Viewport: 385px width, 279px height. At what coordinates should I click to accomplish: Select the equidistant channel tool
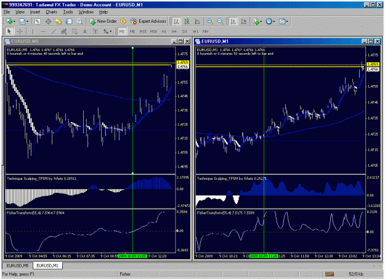(x=64, y=31)
